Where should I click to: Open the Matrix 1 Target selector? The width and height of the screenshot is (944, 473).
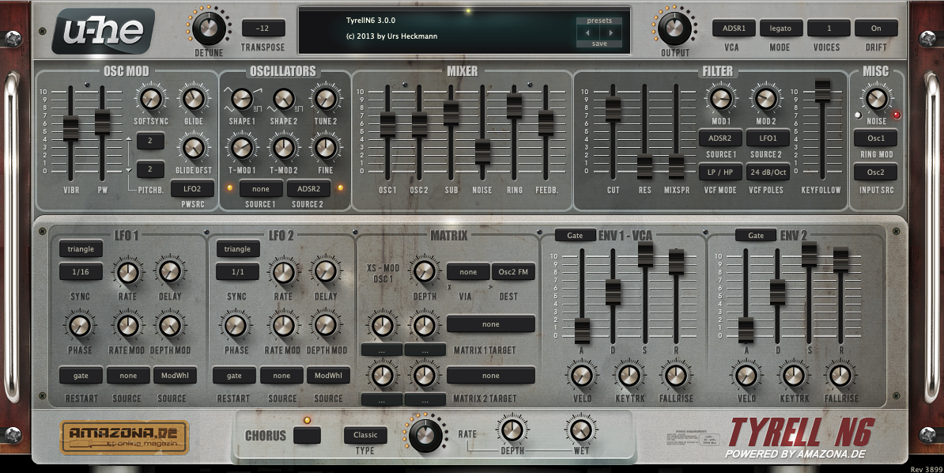point(491,324)
